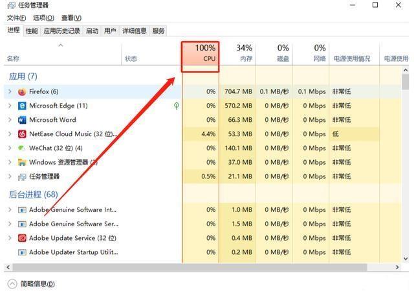This screenshot has width=414, height=295.
Task: Click the WeChat icon
Action: pyautogui.click(x=21, y=148)
